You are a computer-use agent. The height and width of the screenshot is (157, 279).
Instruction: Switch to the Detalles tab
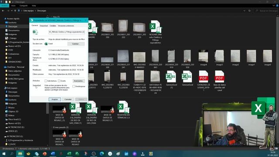pyautogui.click(x=53, y=26)
